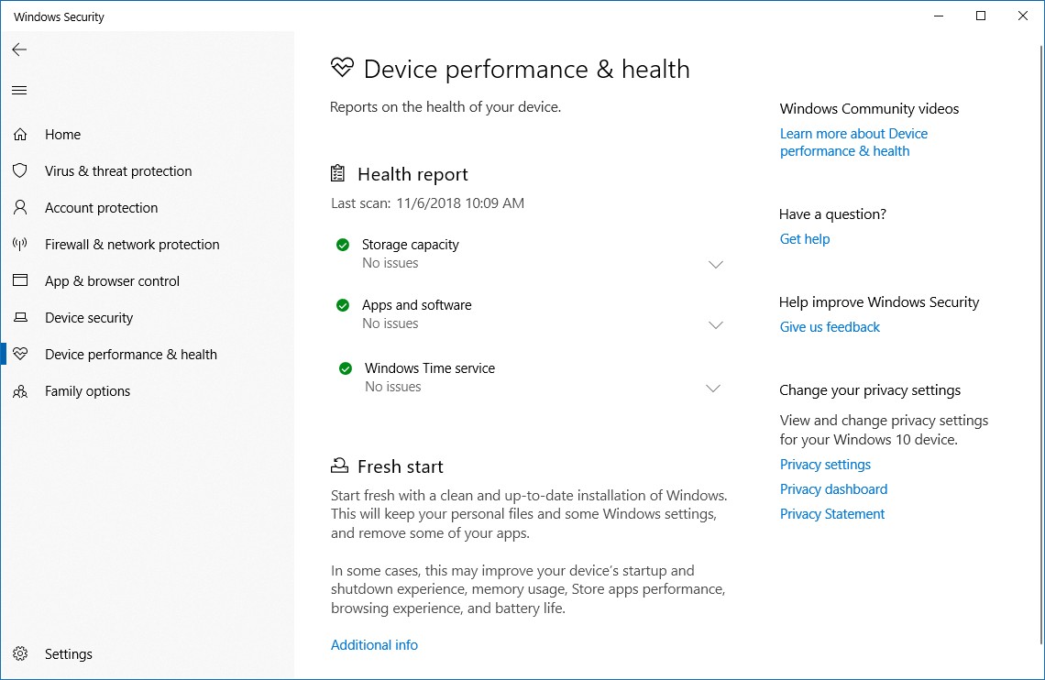This screenshot has height=680, width=1045.
Task: Go to Virus & threat protection
Action: click(118, 171)
